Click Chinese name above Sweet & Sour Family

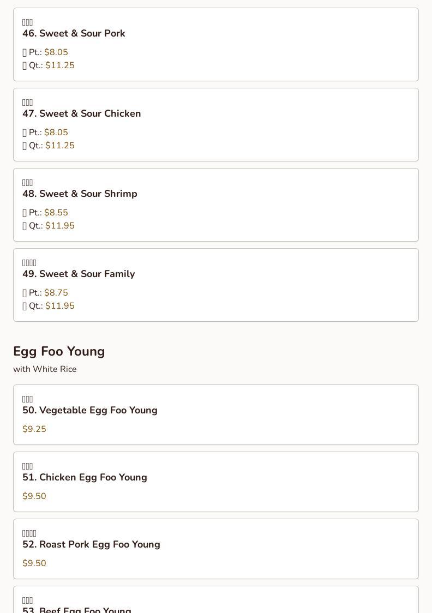point(29,263)
